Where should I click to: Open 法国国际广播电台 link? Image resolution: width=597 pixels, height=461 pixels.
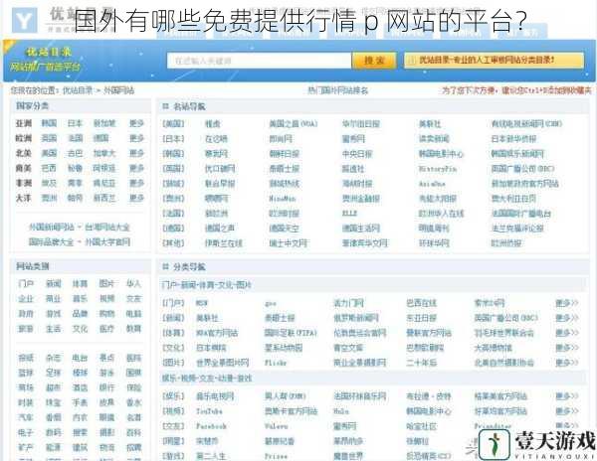[x=520, y=214]
